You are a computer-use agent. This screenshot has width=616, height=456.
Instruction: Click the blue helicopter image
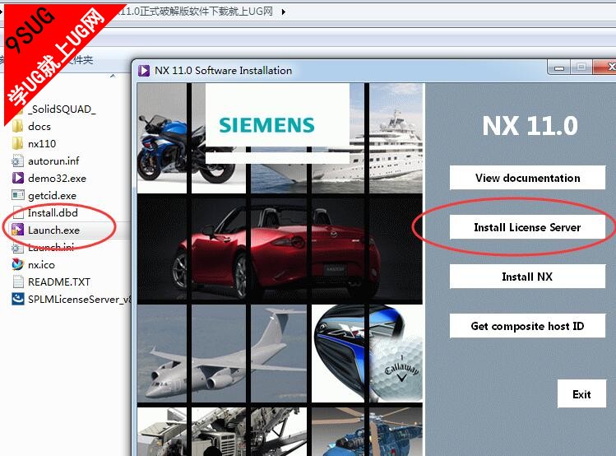pos(368,431)
